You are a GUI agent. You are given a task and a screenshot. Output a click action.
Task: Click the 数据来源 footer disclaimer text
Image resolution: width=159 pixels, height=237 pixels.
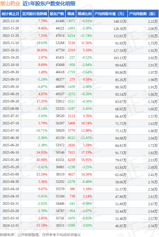coord(40,234)
